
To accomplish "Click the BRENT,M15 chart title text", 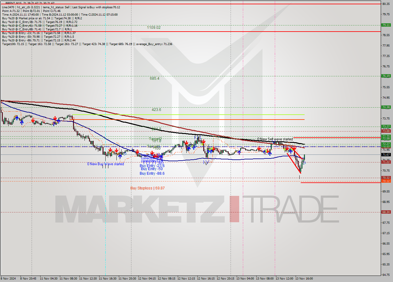I will coord(30,3).
